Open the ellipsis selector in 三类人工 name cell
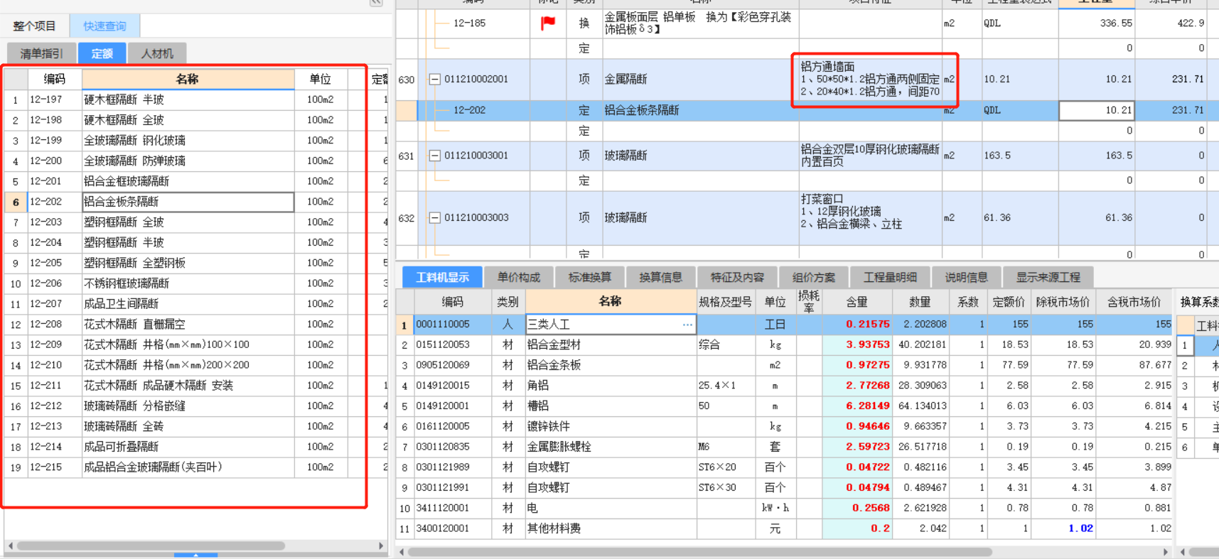Image resolution: width=1219 pixels, height=559 pixels. [687, 325]
